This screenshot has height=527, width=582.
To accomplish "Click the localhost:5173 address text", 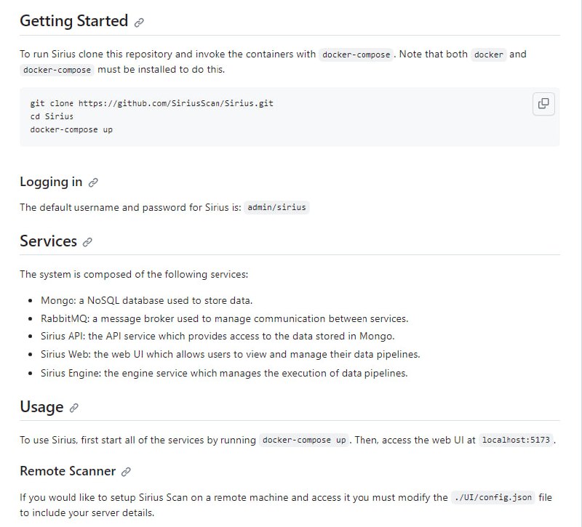I will [517, 440].
